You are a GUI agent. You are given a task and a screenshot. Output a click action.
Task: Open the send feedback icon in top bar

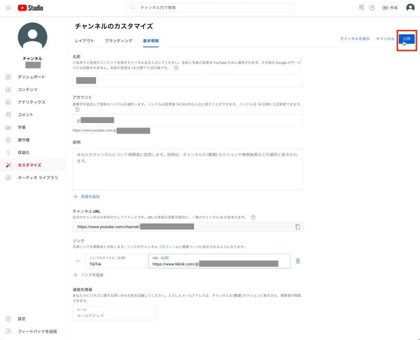[361, 8]
